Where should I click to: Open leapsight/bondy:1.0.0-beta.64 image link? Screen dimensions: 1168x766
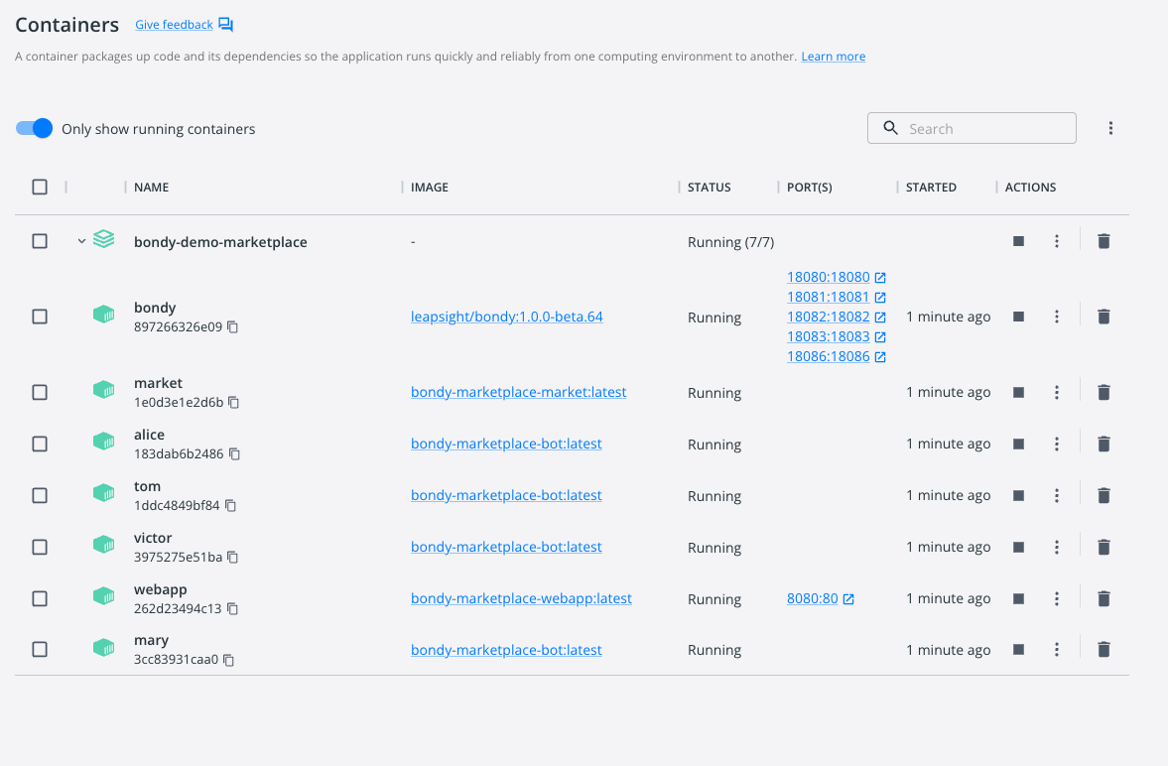[506, 317]
